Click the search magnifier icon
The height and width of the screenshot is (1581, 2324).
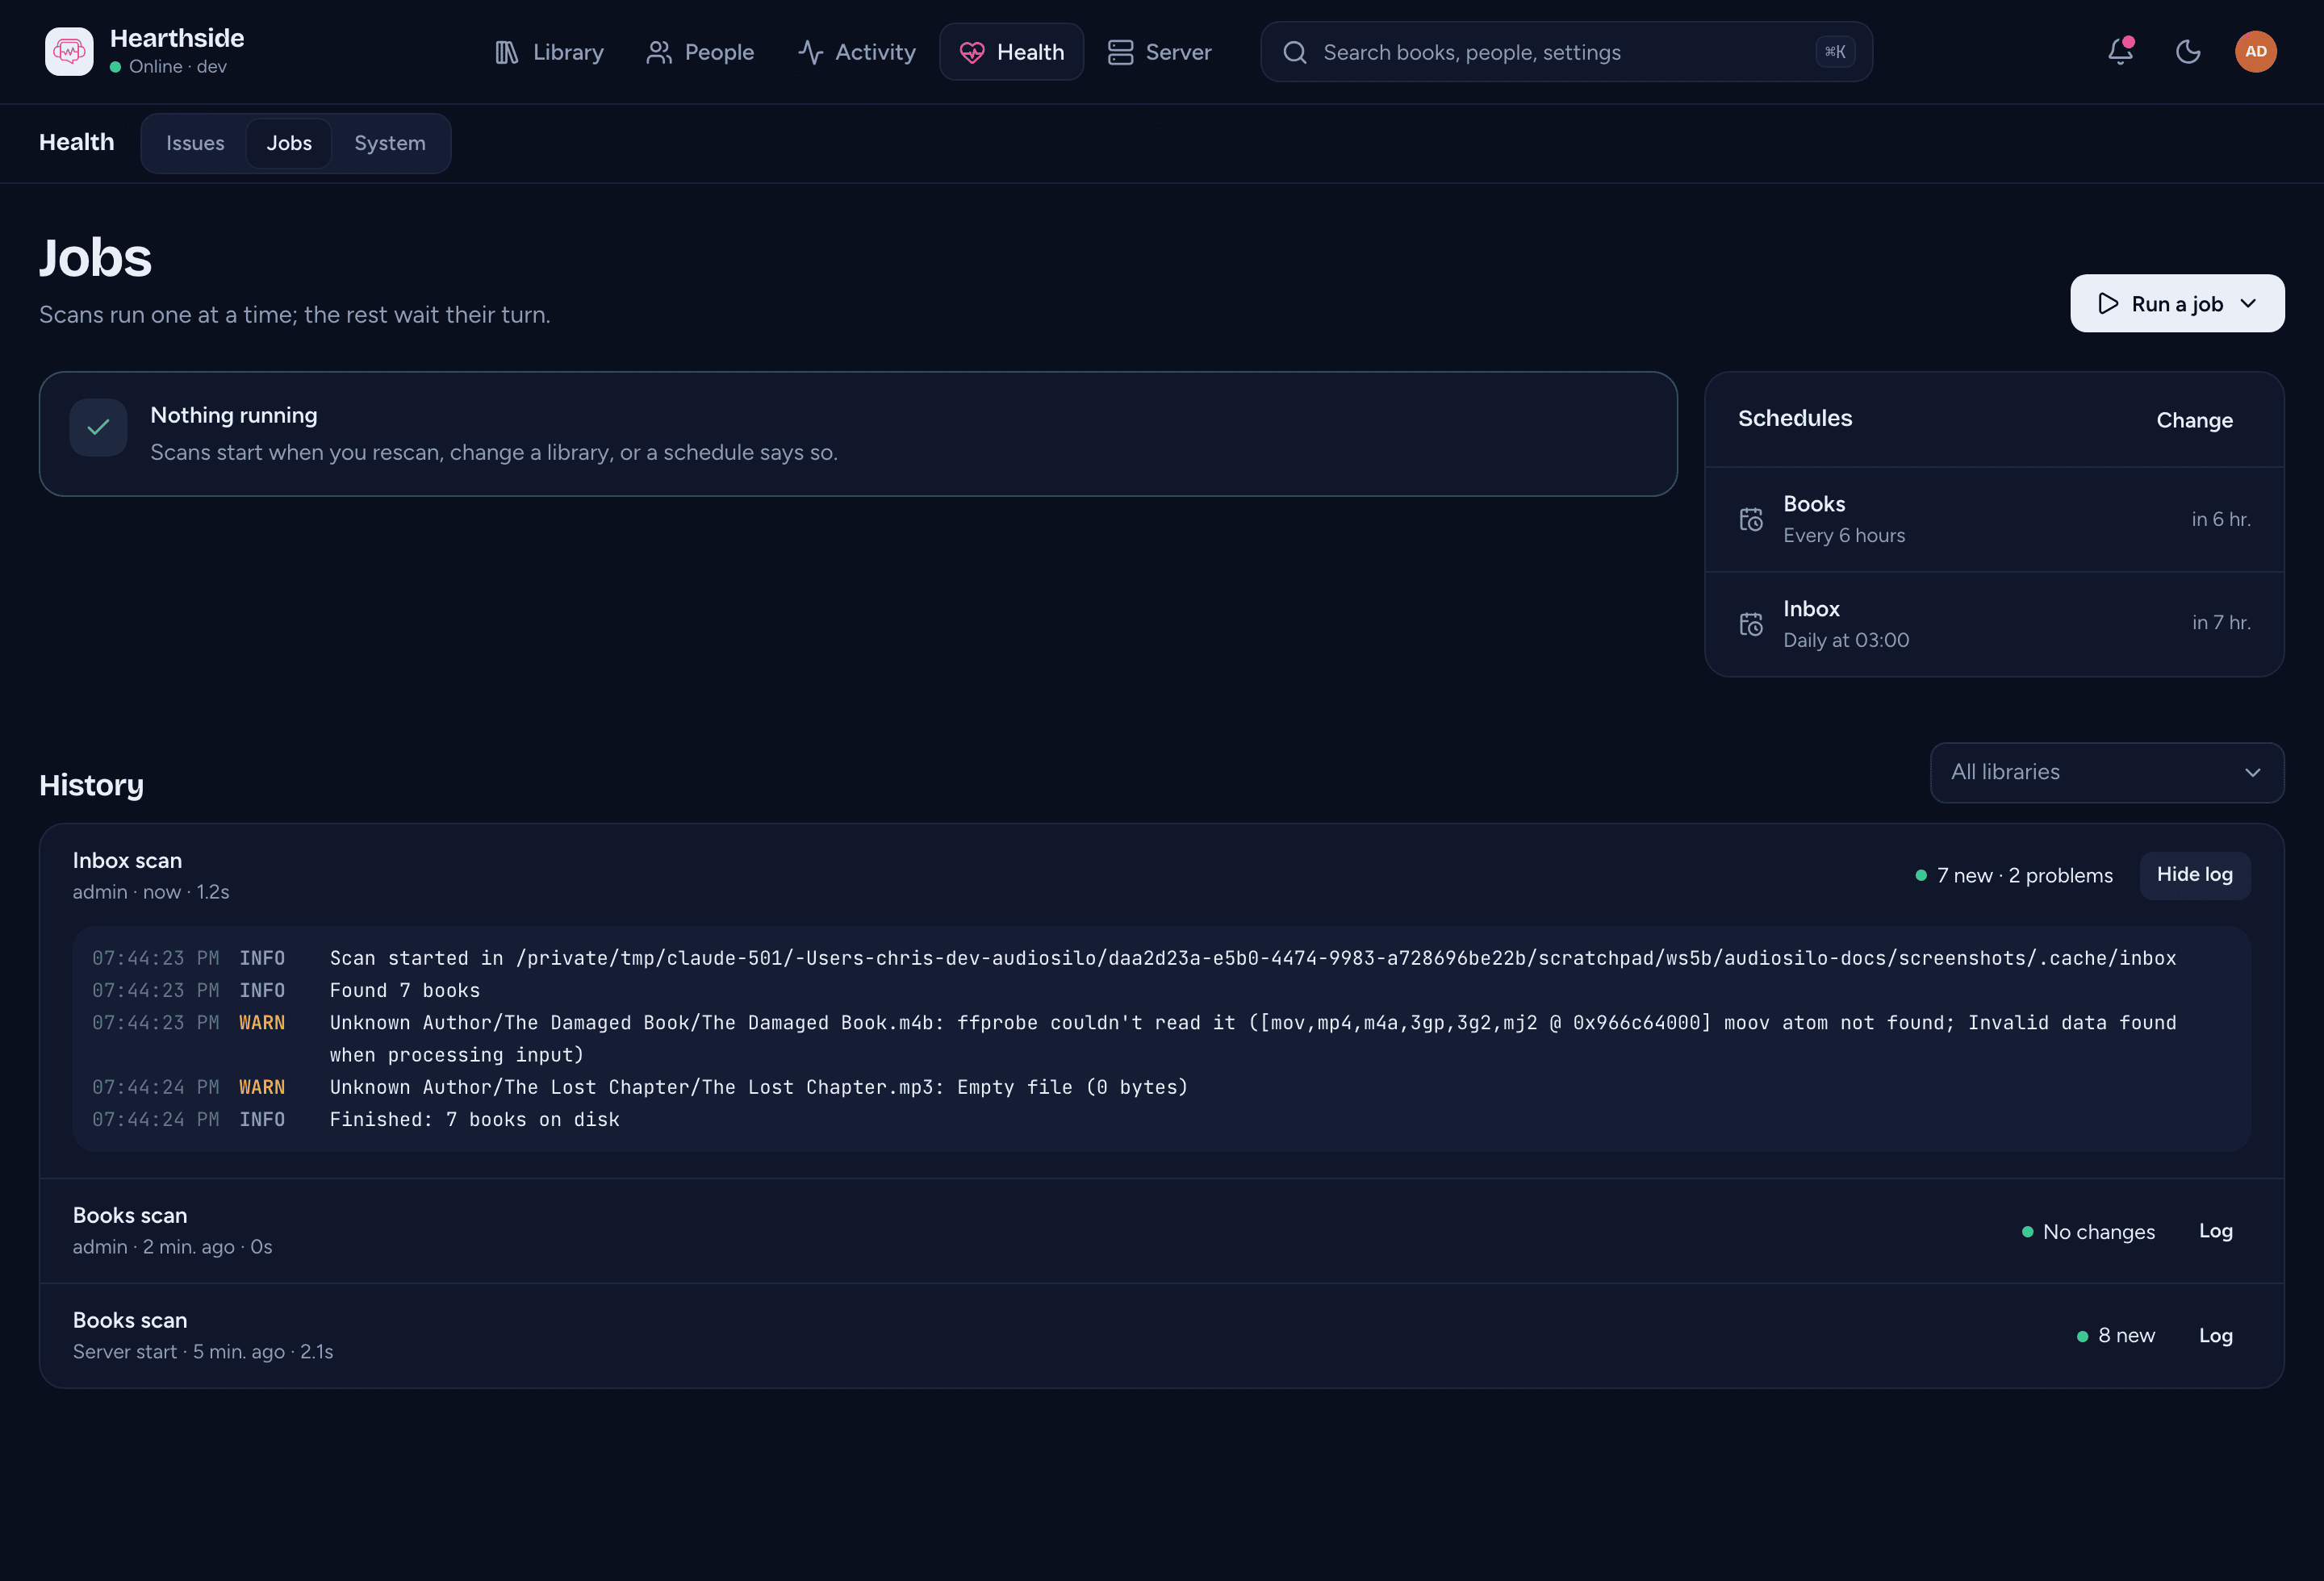click(x=1295, y=52)
